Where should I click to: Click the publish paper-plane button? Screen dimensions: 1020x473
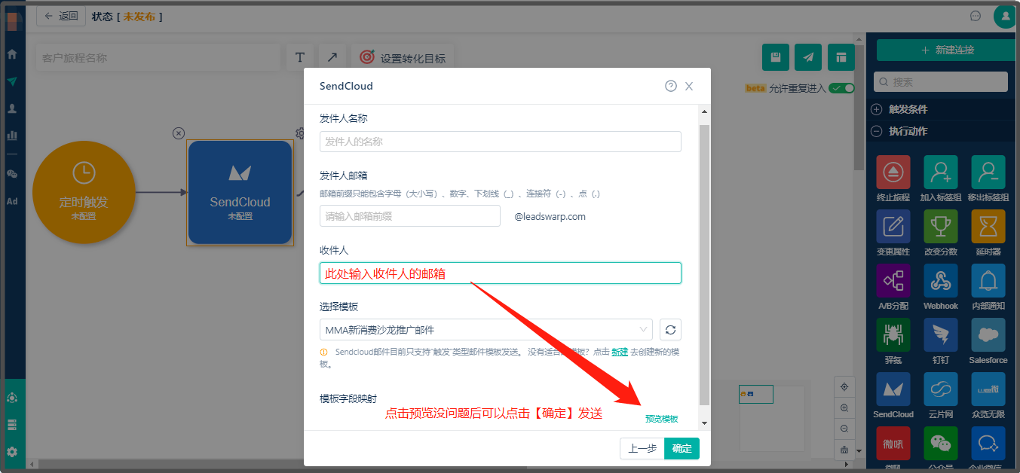point(808,57)
